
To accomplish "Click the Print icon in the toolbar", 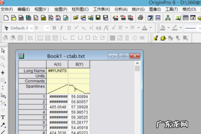I will 141,17.
